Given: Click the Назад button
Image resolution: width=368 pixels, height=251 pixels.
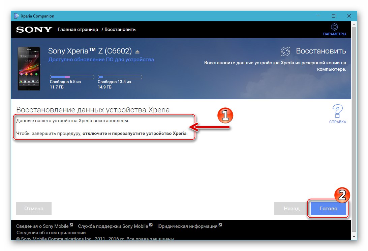Looking at the screenshot, I should click(x=292, y=209).
